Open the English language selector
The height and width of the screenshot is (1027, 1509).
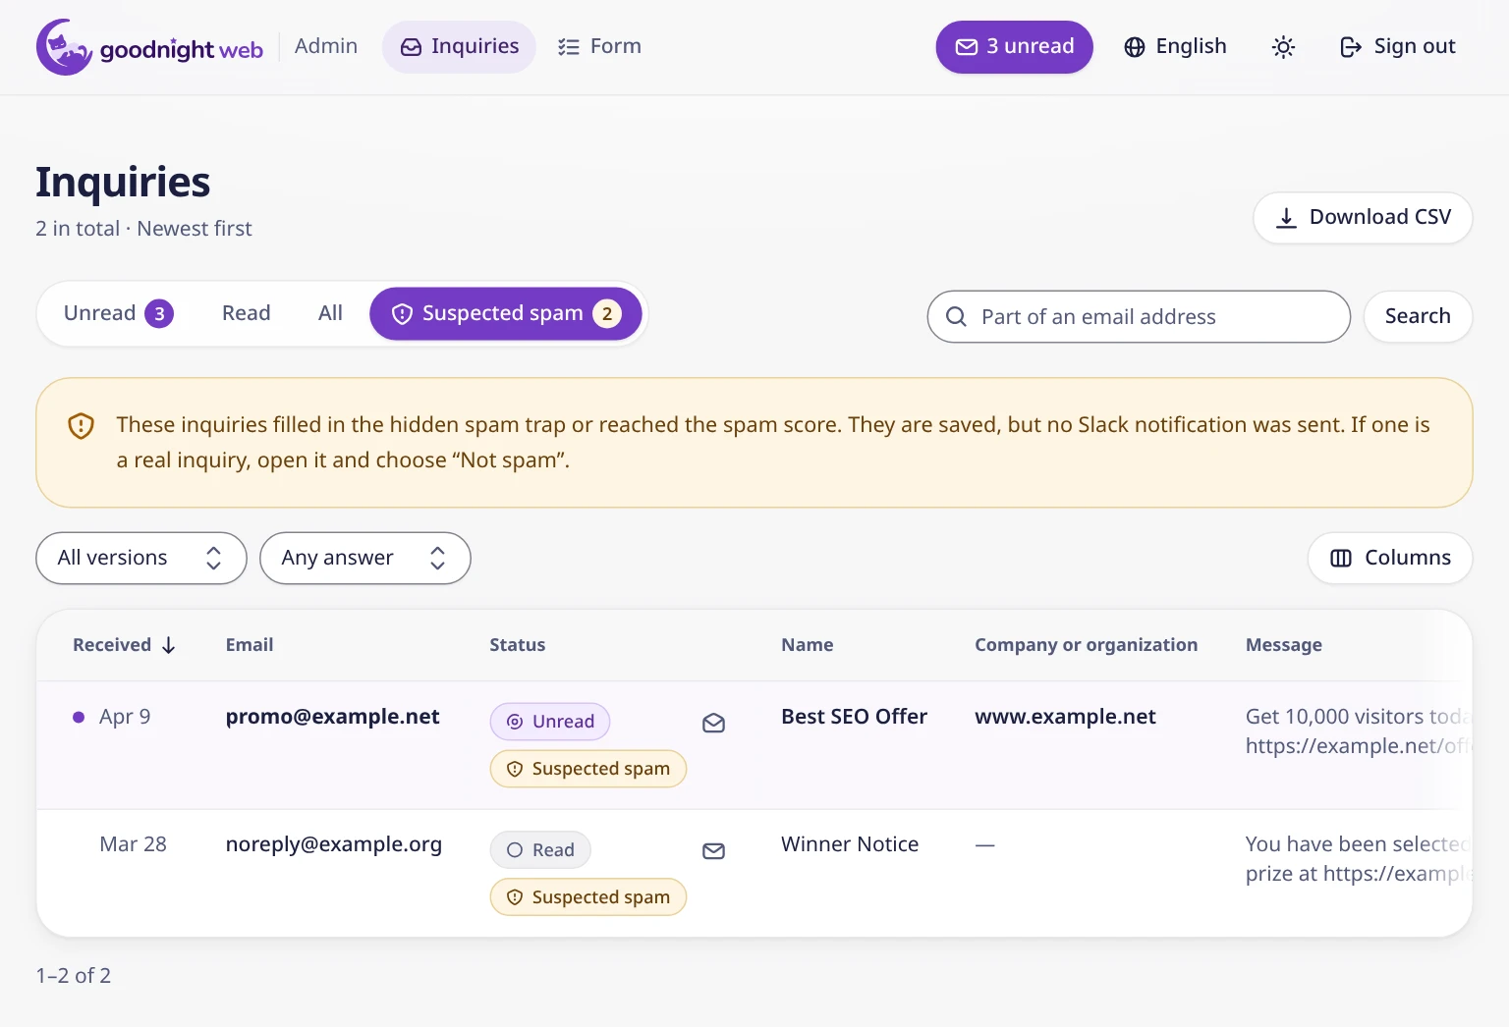pyautogui.click(x=1175, y=47)
